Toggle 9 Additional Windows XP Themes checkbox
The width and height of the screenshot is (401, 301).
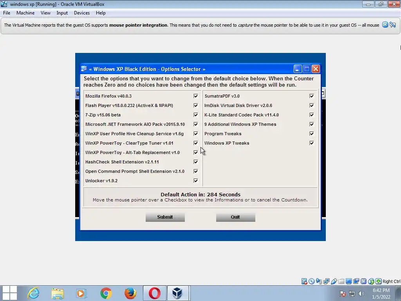tap(311, 124)
